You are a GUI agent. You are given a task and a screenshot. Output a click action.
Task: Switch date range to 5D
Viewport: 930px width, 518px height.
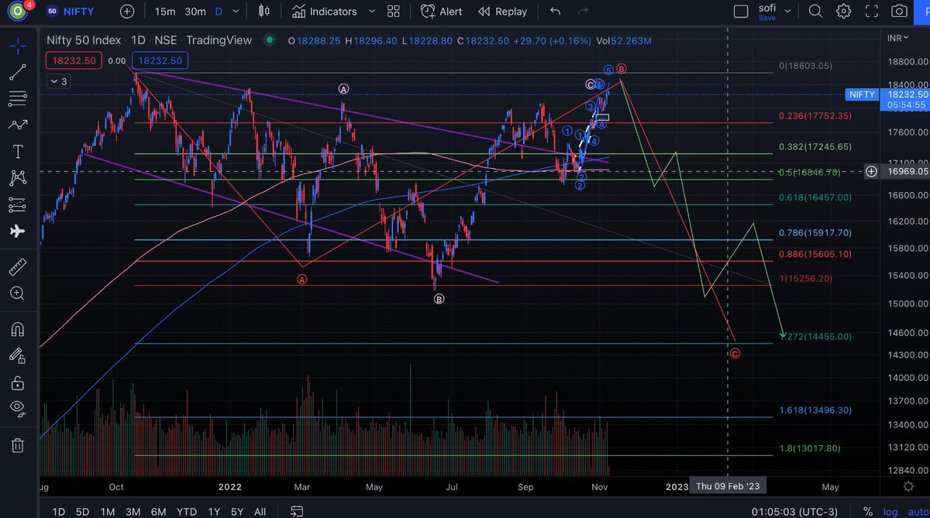click(82, 511)
